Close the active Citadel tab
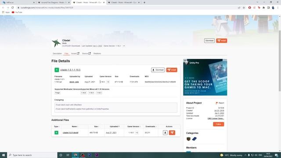Image resolution: width=281 pixels, height=158 pixels. pyautogui.click(x=104, y=3)
